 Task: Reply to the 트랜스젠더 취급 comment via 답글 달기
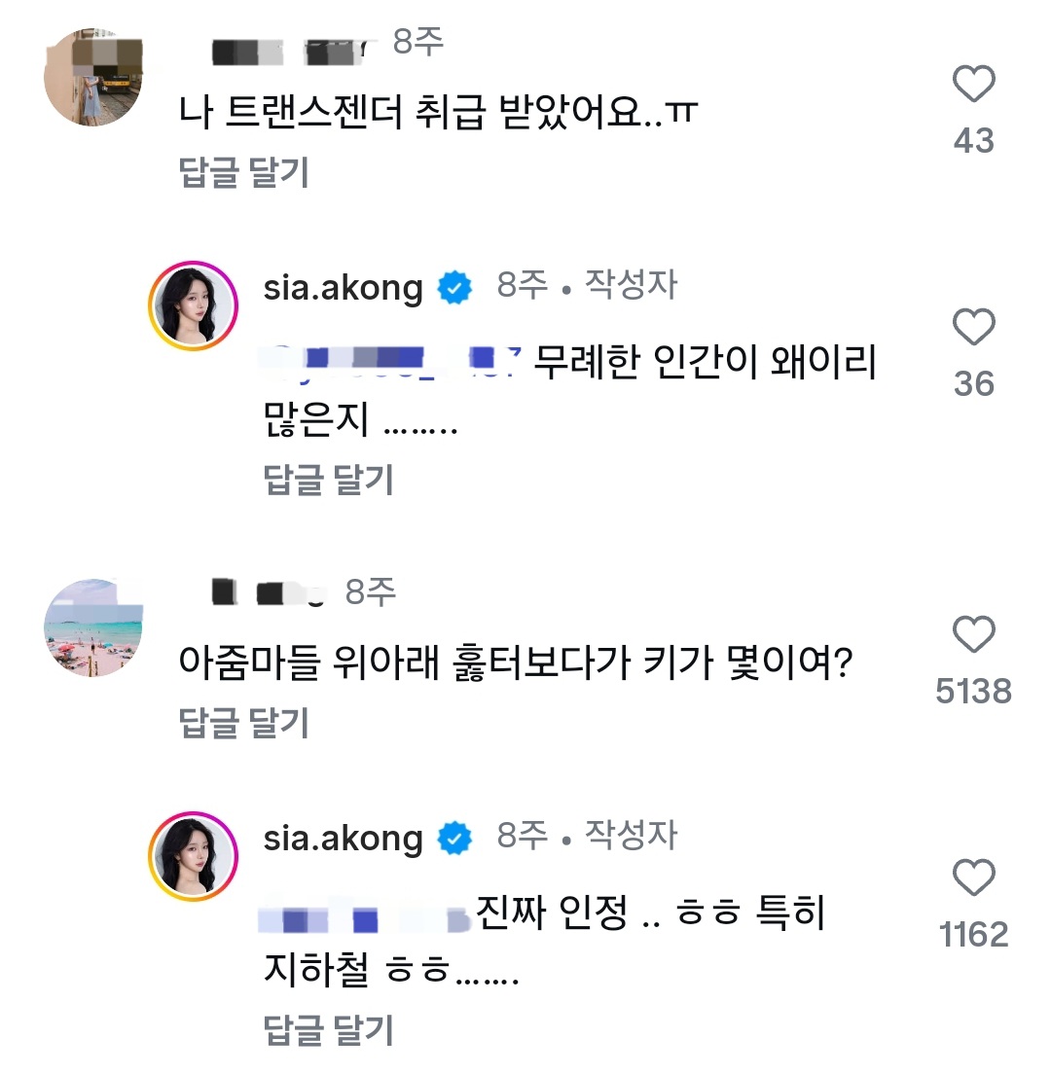(x=244, y=173)
